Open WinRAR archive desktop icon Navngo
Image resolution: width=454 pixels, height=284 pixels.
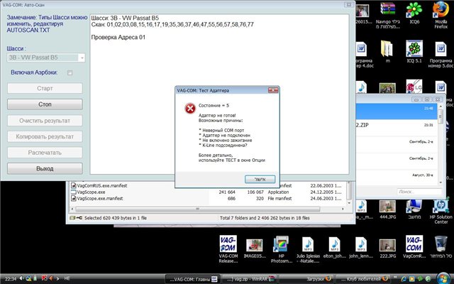(388, 16)
